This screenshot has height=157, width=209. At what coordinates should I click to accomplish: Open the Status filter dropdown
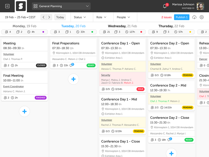point(80,17)
